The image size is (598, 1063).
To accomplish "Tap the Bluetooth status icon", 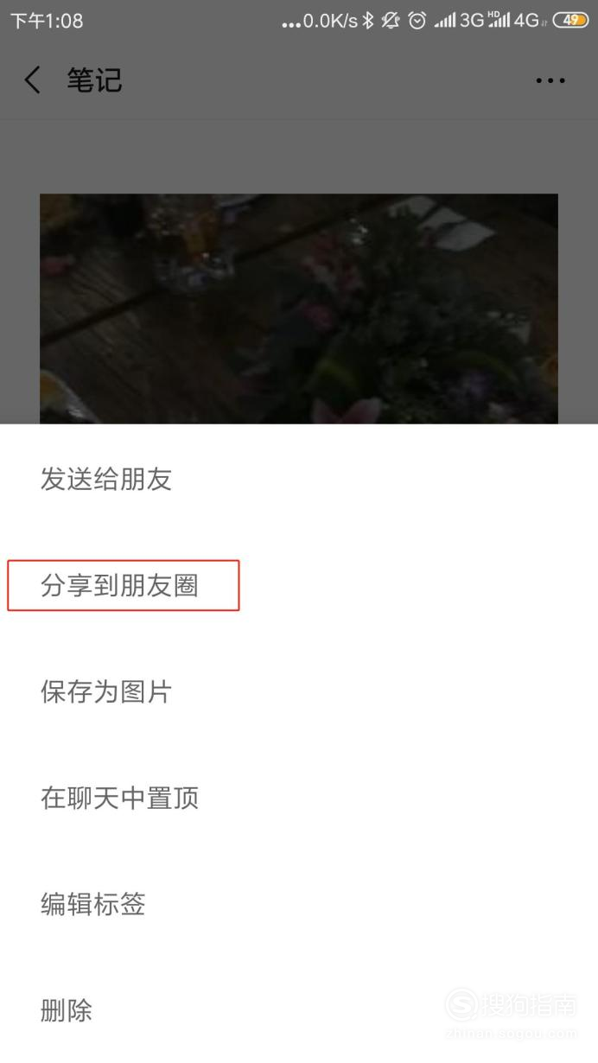I will coord(368,21).
